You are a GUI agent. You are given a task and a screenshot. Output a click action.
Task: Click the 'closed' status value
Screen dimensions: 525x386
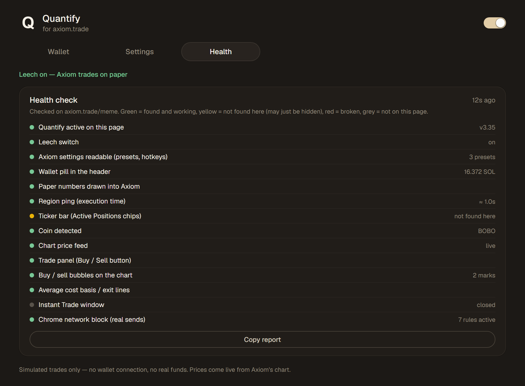[486, 305]
